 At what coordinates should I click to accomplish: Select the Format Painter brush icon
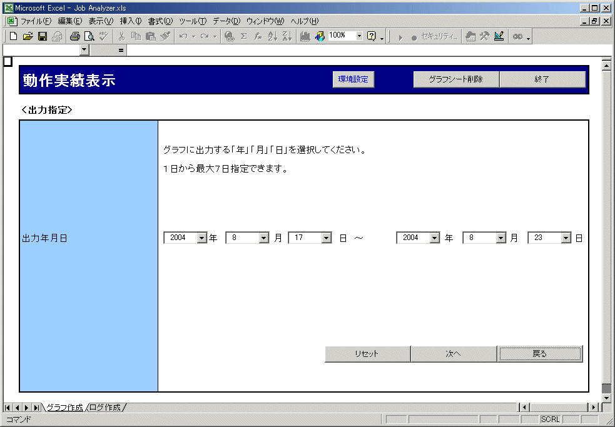tap(166, 36)
